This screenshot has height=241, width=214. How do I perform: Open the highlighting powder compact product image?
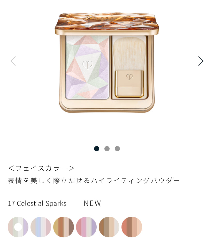point(107,63)
